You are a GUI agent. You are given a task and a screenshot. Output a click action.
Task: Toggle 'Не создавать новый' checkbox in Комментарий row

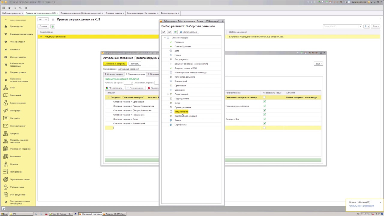[x=264, y=123]
